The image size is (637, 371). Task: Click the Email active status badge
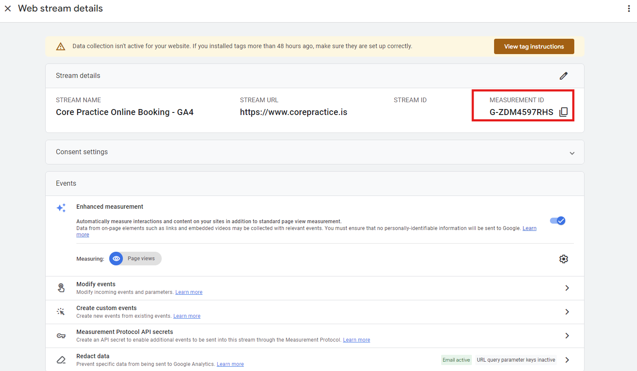[x=456, y=360]
